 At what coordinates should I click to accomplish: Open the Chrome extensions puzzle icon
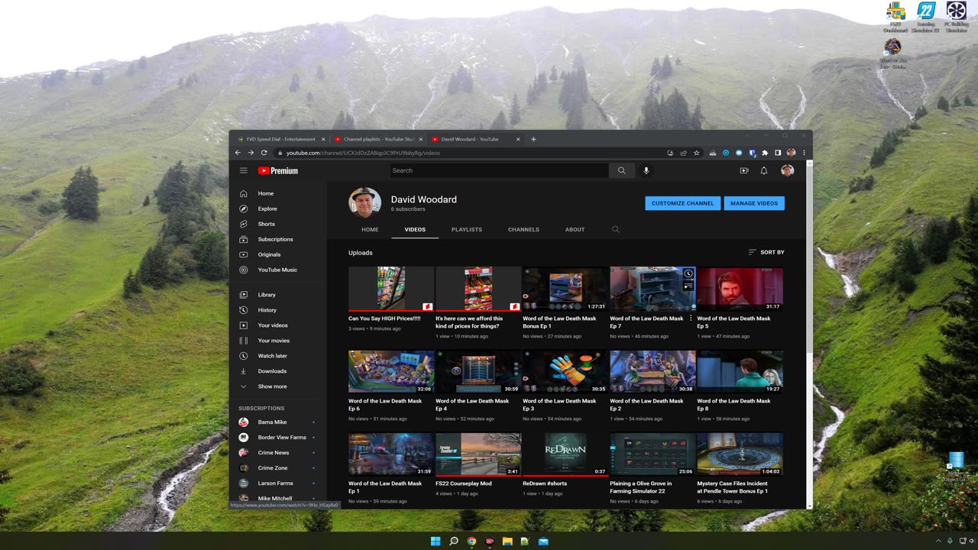(765, 153)
